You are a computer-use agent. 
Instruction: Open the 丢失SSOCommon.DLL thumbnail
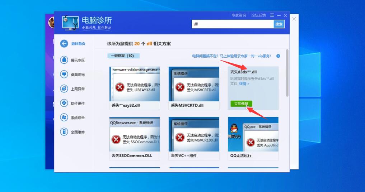click(135, 134)
